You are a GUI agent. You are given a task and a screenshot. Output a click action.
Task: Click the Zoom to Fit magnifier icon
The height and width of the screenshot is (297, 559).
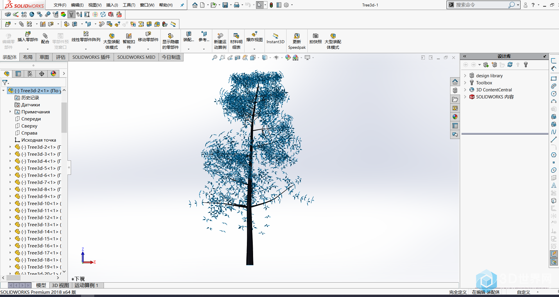215,58
